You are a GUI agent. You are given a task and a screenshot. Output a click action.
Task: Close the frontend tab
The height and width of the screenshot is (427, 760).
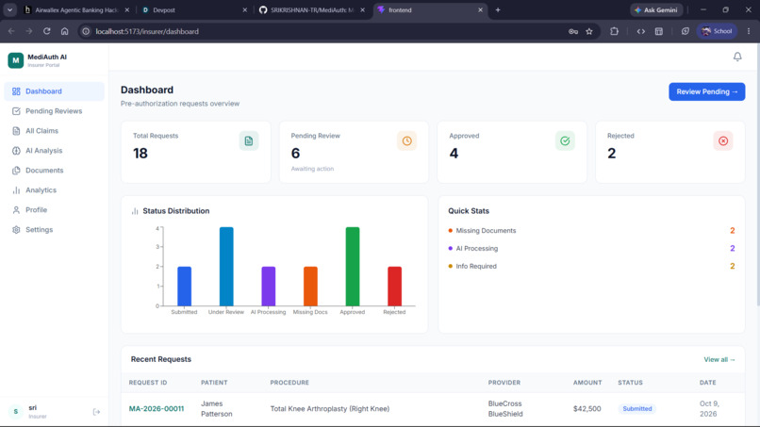(x=480, y=9)
